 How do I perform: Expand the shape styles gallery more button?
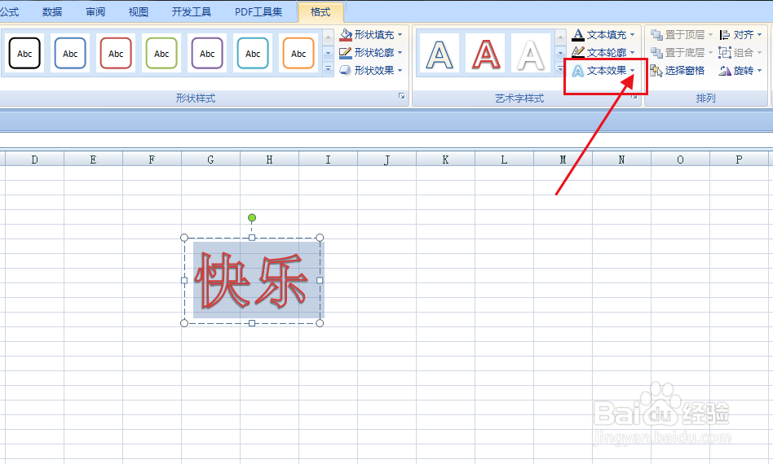[x=329, y=70]
